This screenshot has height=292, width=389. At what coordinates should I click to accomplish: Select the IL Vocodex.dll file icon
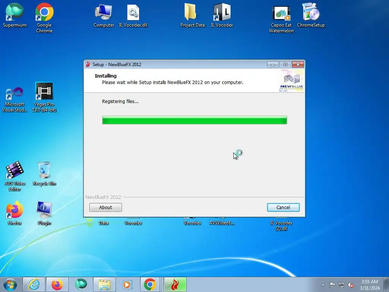coord(133,15)
